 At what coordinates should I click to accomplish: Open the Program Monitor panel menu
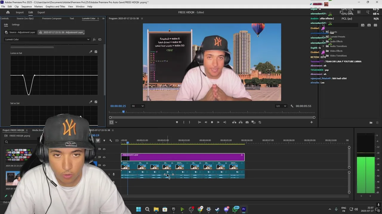click(142, 18)
